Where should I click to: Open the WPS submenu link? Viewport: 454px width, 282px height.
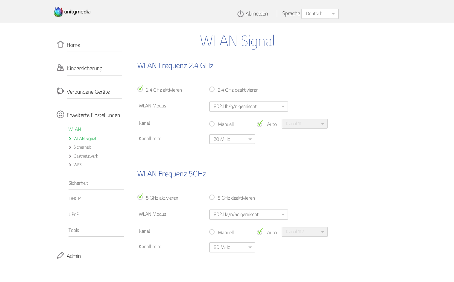(78, 165)
